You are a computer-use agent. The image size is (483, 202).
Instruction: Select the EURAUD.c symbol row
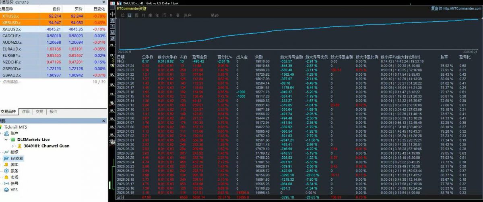click(53, 49)
